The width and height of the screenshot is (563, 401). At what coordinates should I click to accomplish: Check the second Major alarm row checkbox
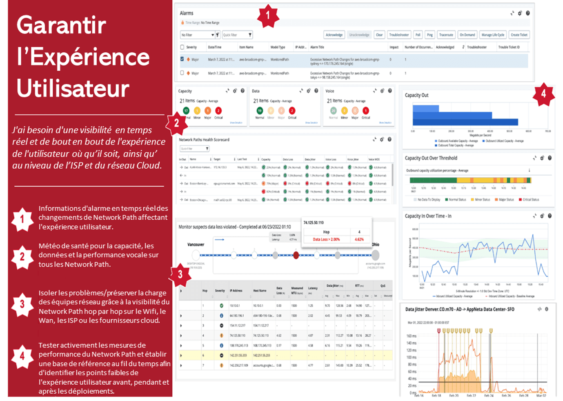pos(182,73)
